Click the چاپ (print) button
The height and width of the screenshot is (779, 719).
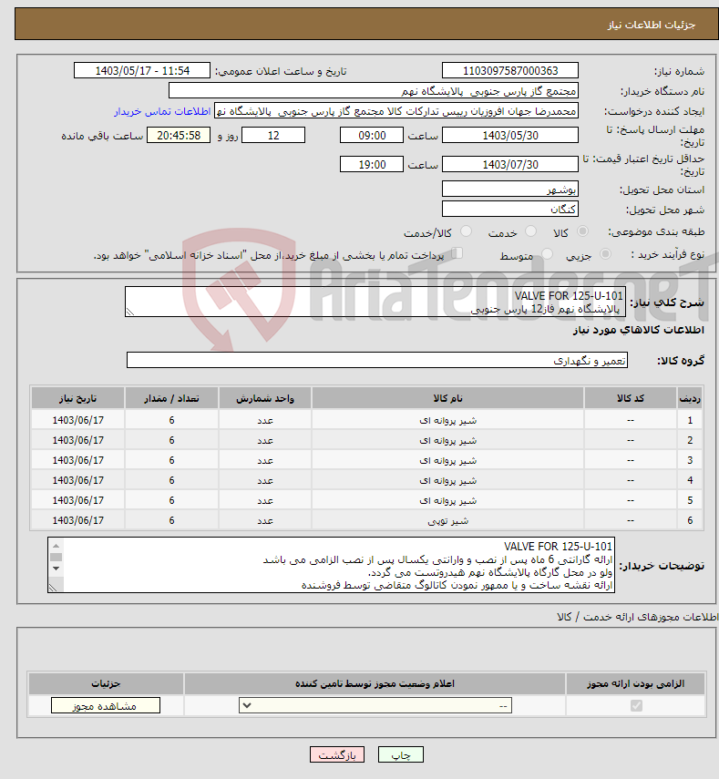coord(400,754)
